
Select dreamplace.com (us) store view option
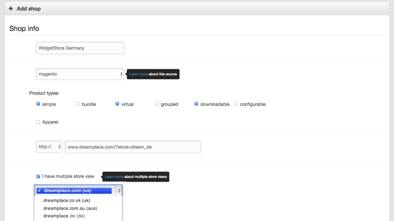[74, 190]
